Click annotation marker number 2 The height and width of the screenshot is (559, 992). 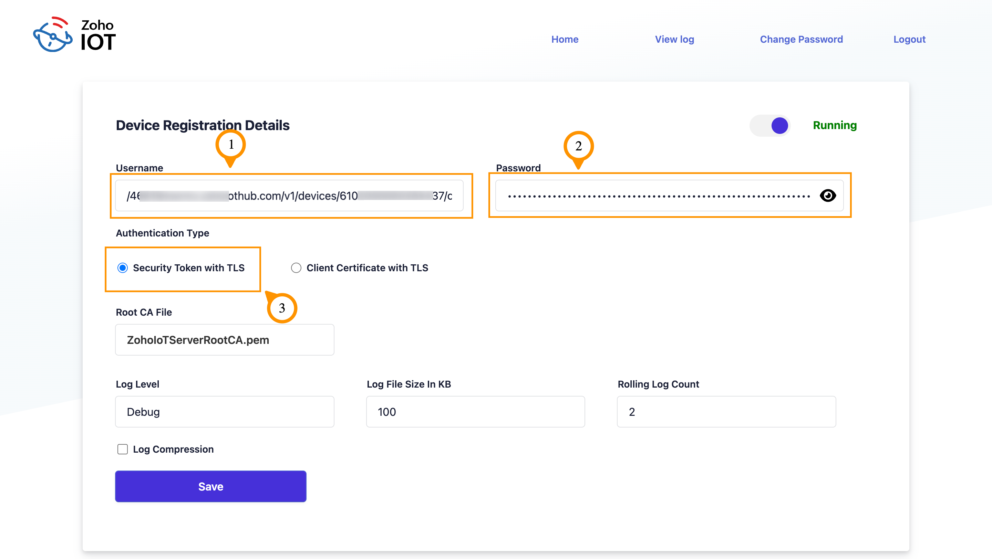click(x=578, y=146)
